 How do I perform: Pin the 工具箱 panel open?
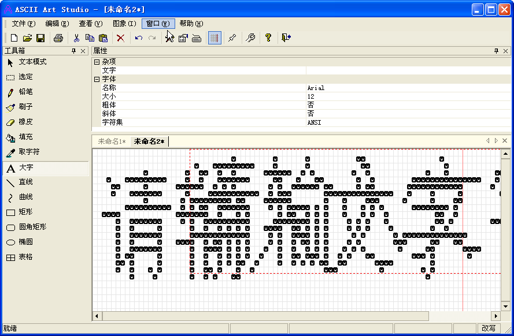73,50
